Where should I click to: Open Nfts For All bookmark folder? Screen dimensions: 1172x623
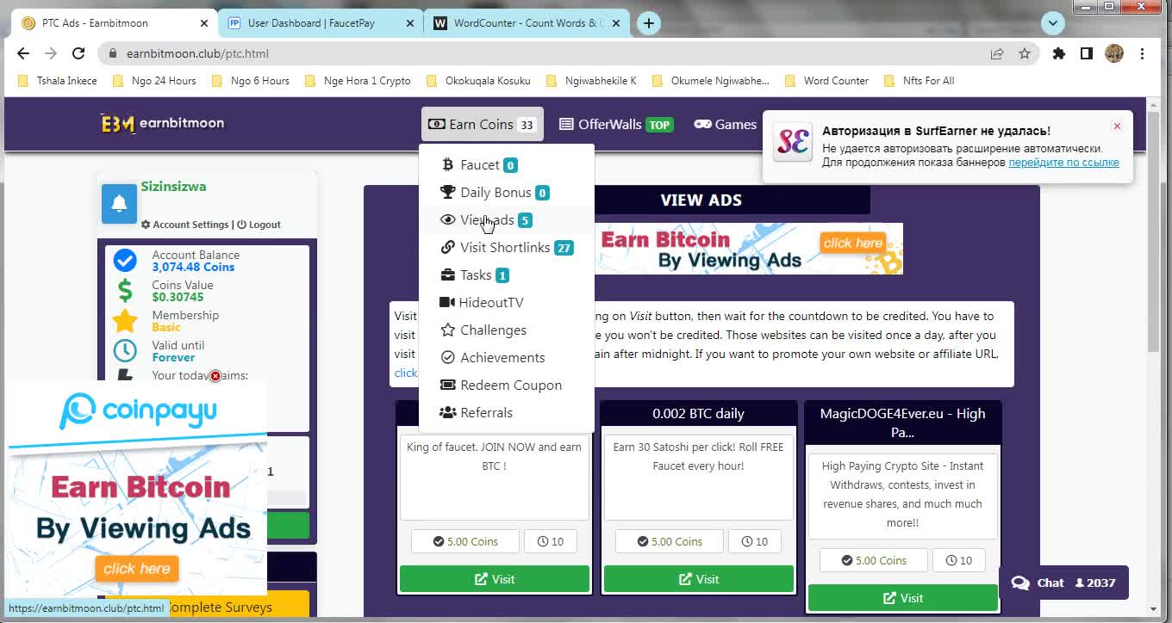click(919, 81)
